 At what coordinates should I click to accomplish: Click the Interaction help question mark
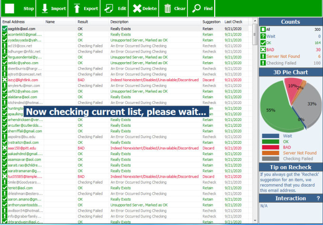(318, 198)
